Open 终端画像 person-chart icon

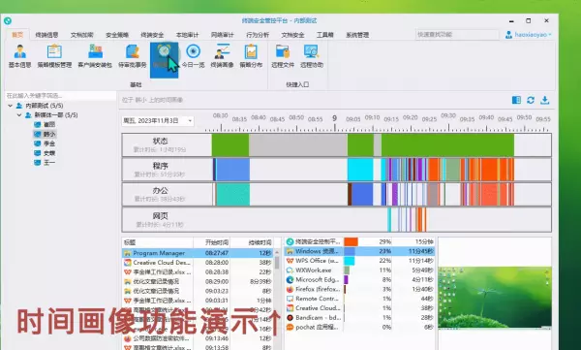222,51
